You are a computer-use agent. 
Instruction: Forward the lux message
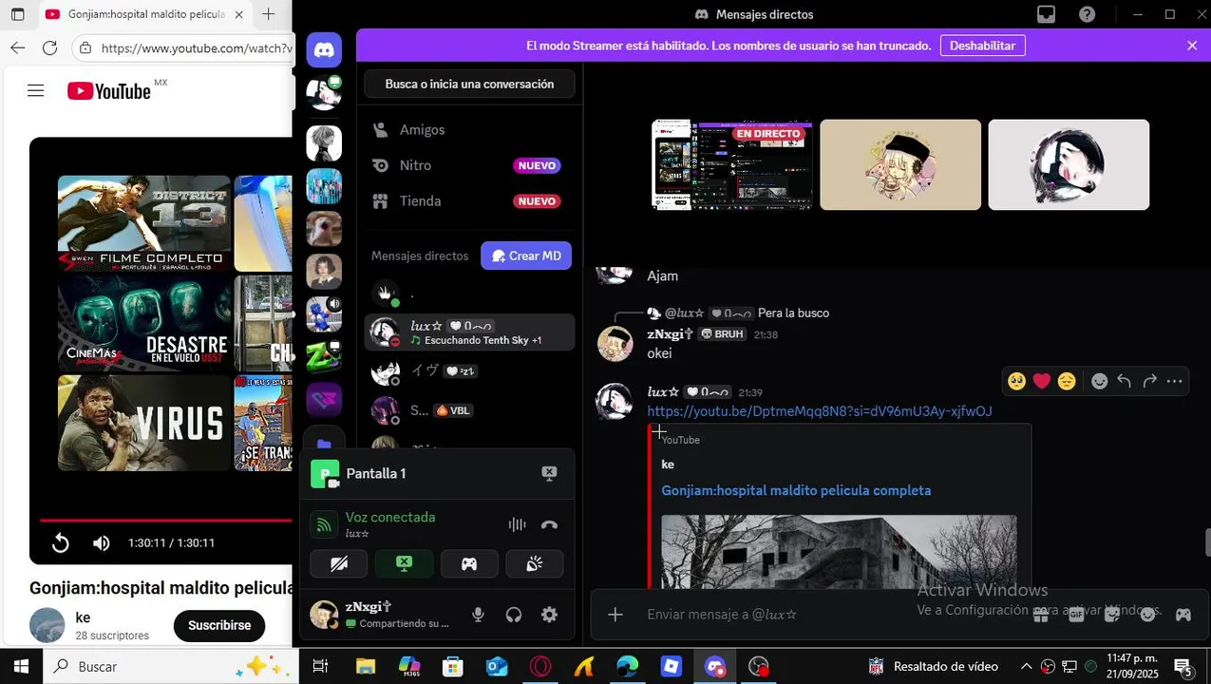1149,381
